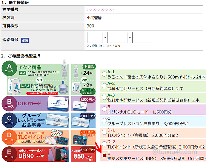Click the 入力例）012-345-6789 hint text
Screen dimensions: 206x162
point(103,46)
